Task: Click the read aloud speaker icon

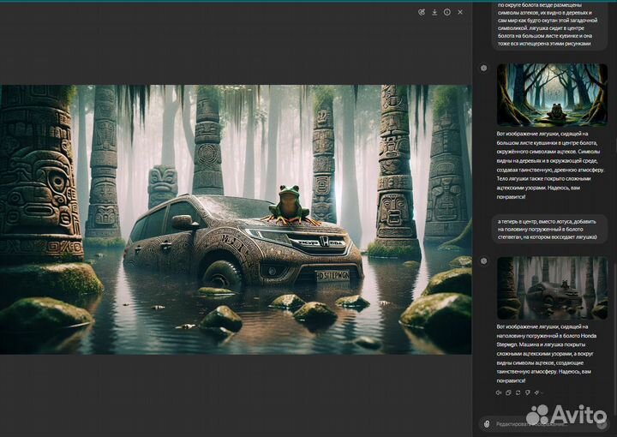Action: click(499, 392)
